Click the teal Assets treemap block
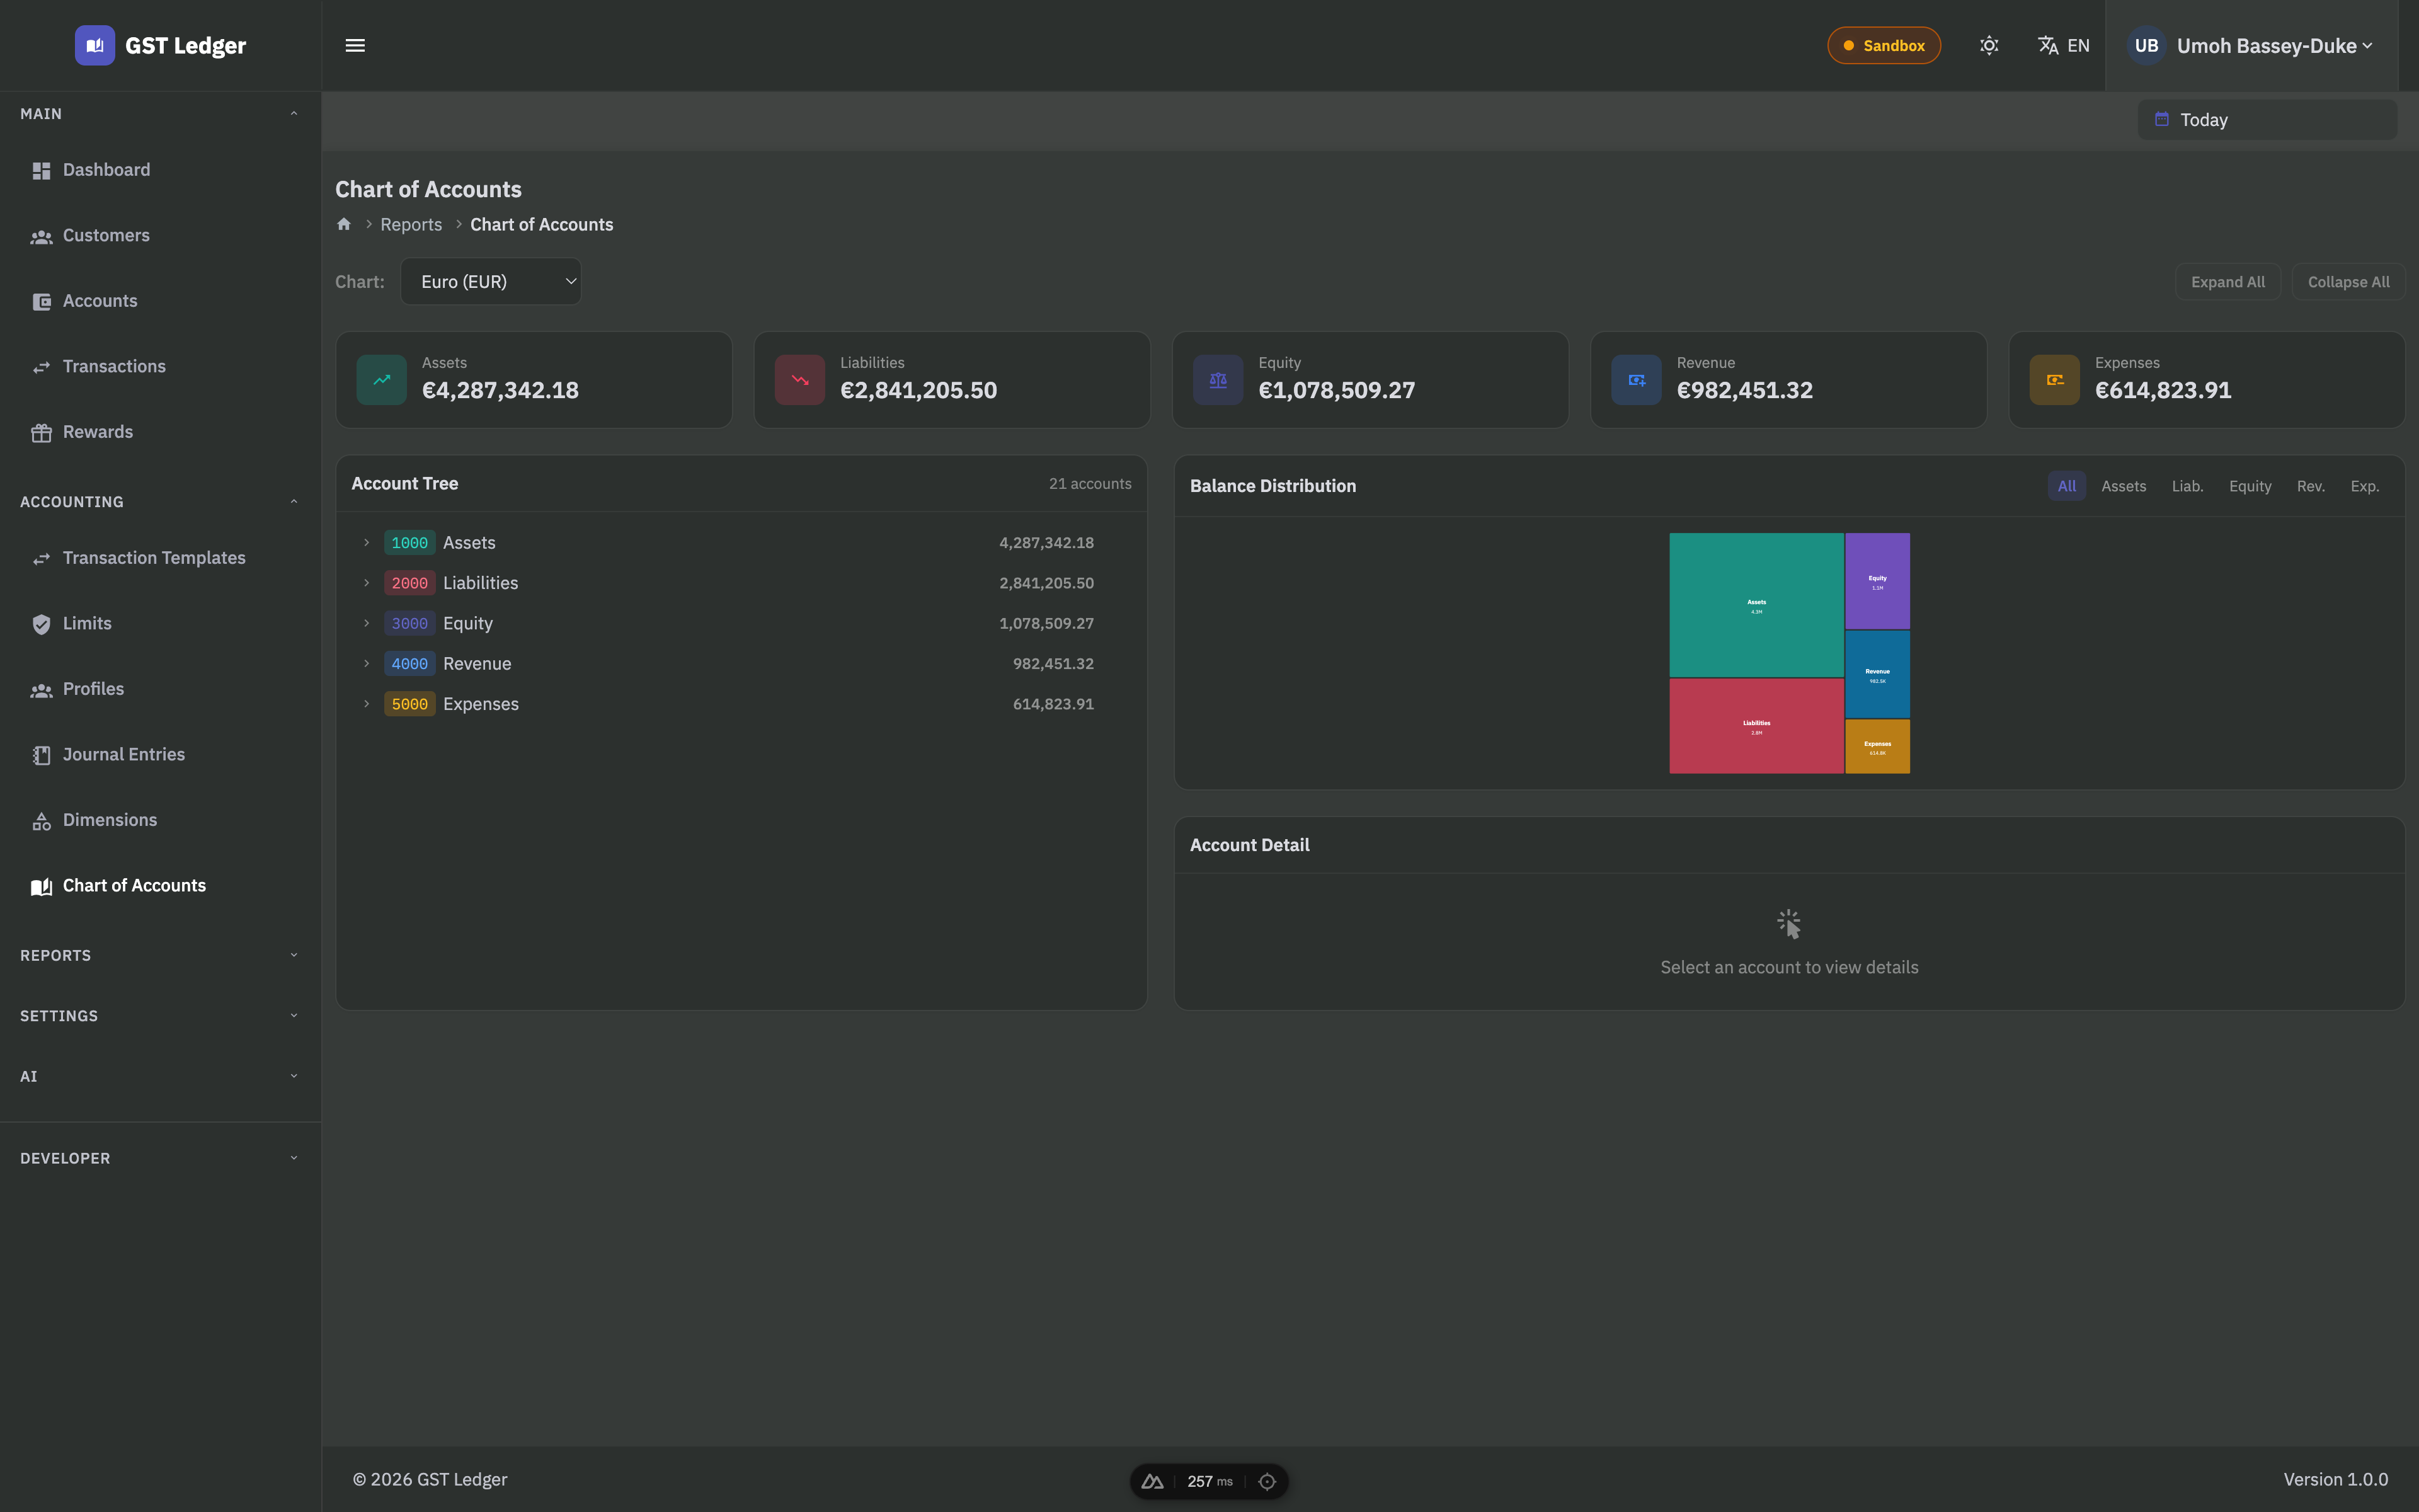The width and height of the screenshot is (2419, 1512). (x=1755, y=604)
